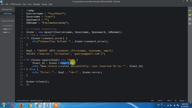Click "localhost" string on line 2

point(56,13)
